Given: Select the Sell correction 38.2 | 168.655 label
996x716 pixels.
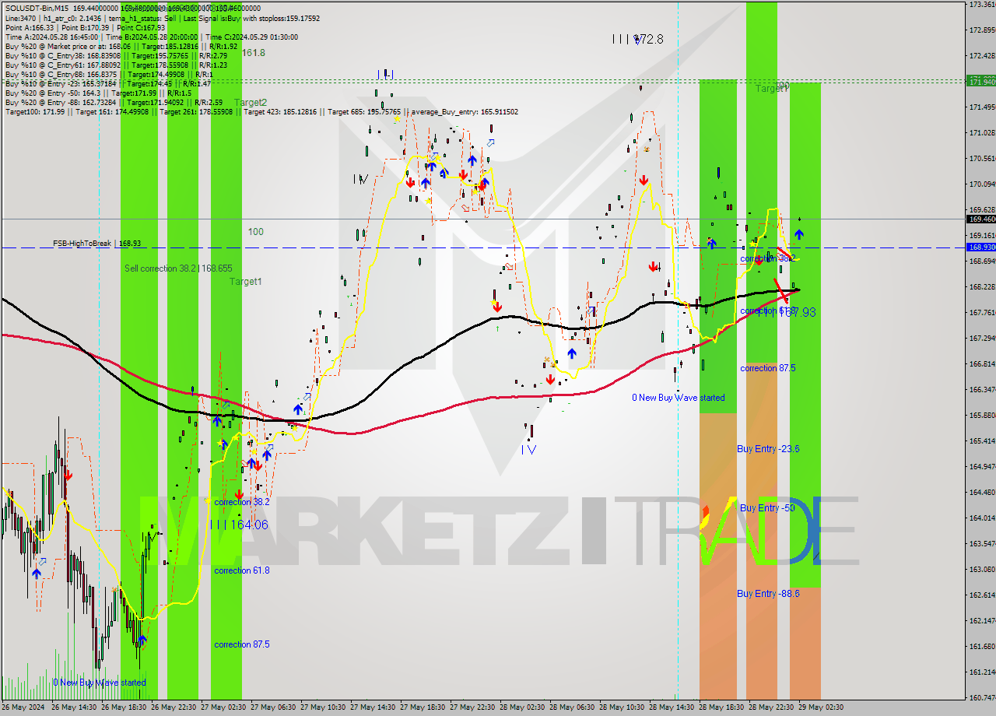Looking at the screenshot, I should [178, 268].
